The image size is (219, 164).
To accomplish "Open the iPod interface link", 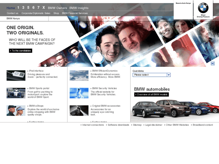I will pos(36,71).
